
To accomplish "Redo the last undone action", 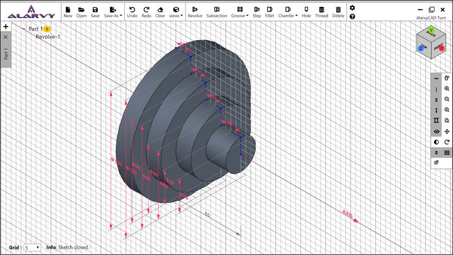I will pyautogui.click(x=146, y=12).
